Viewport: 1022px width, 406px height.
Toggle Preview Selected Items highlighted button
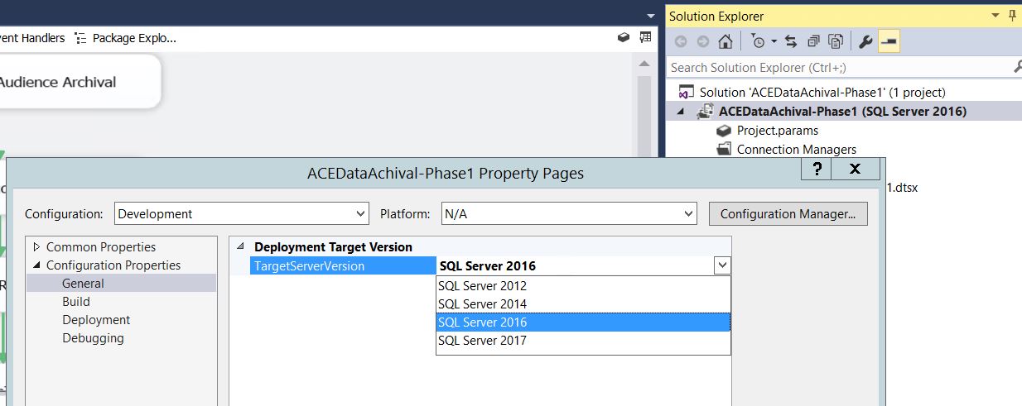click(x=889, y=41)
